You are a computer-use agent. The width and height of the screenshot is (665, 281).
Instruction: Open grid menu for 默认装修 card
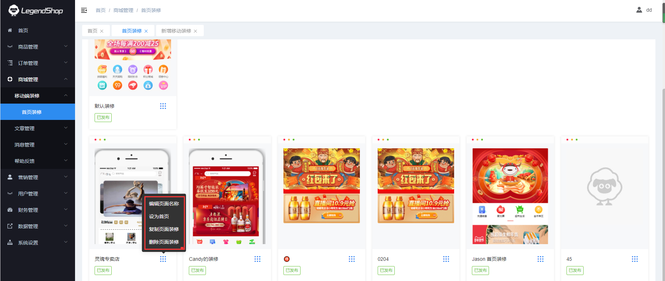163,106
